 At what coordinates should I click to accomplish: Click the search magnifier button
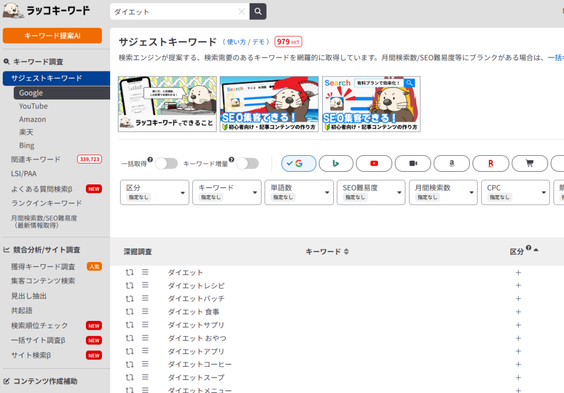coord(258,12)
